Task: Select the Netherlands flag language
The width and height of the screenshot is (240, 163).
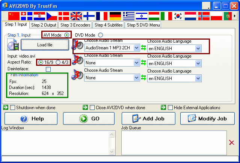Action: tap(190, 16)
